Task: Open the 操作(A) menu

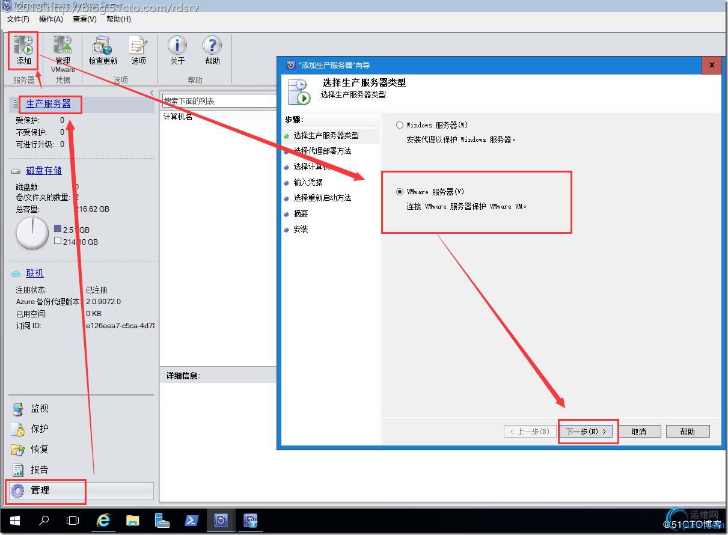Action: (x=51, y=19)
